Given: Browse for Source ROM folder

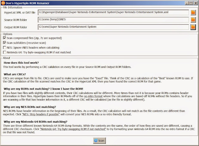Looking at the screenshot, I should click(x=193, y=20).
